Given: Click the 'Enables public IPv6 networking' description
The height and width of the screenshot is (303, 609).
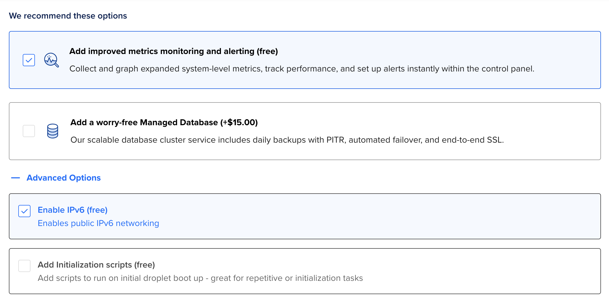Looking at the screenshot, I should click(x=98, y=223).
